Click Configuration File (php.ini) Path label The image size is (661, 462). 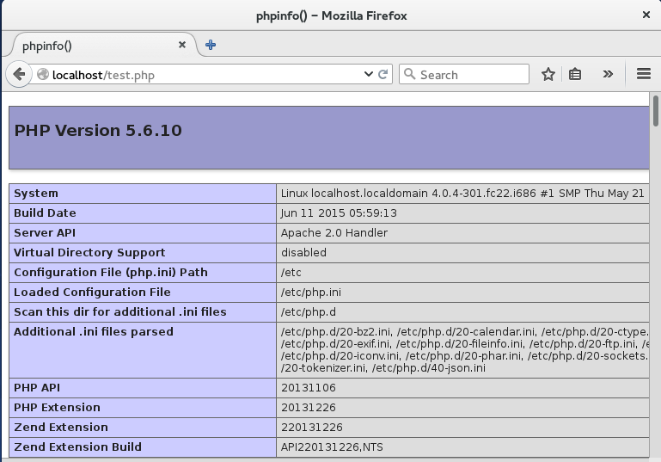click(111, 273)
